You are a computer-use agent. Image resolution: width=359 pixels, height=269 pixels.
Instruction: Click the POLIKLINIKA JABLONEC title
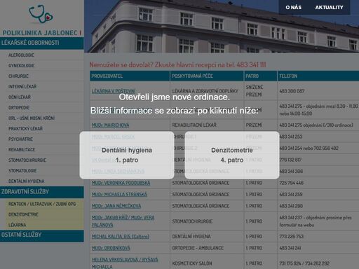[x=41, y=33]
